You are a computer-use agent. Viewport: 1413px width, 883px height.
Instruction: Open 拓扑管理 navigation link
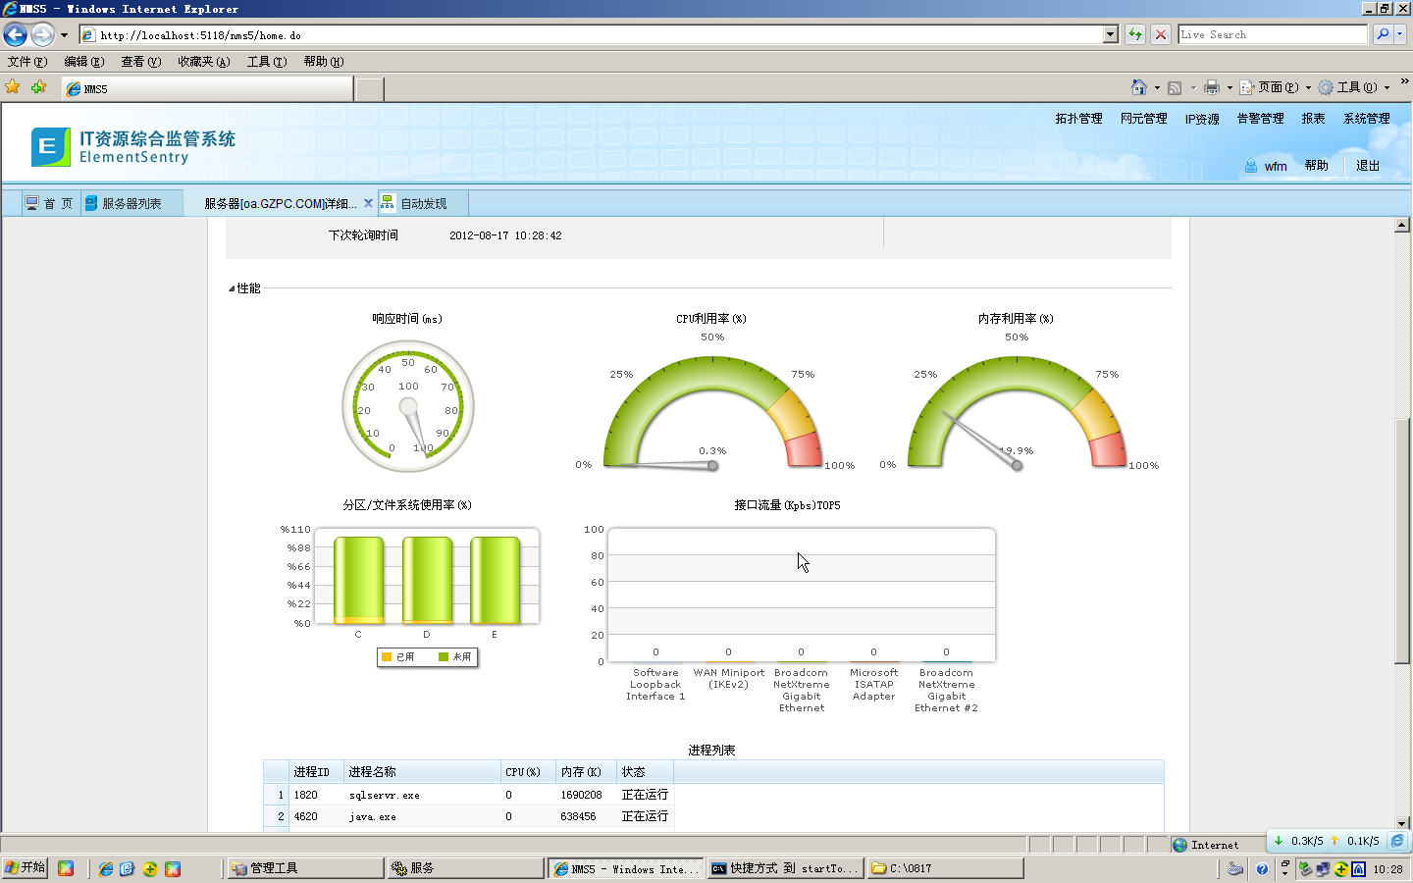click(1078, 119)
